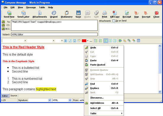The height and width of the screenshot is (116, 163).
Task: Open the address book icon next to To:
Action: pyautogui.click(x=3, y=22)
